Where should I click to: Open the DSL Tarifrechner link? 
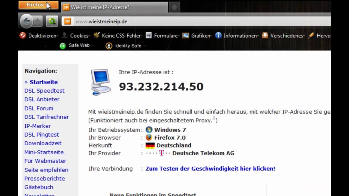[x=47, y=117]
